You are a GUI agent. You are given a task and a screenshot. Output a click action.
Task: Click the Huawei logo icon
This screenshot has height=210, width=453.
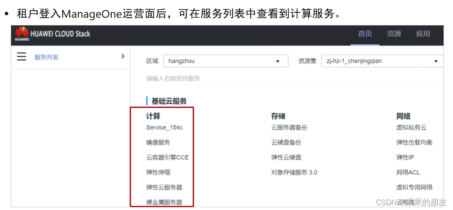pos(22,34)
